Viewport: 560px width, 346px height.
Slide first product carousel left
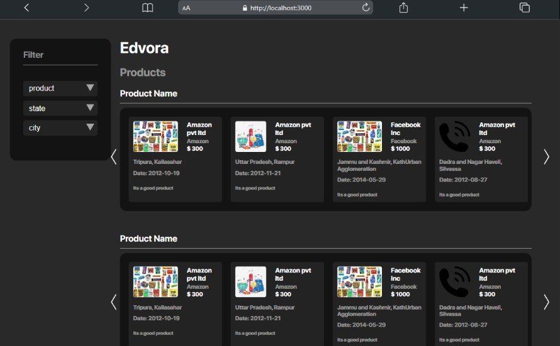pos(113,157)
